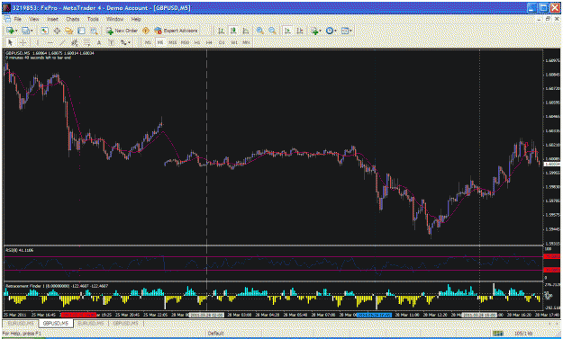Viewport: 563px width, 339px height.
Task: Zoom in on the chart
Action: click(260, 31)
